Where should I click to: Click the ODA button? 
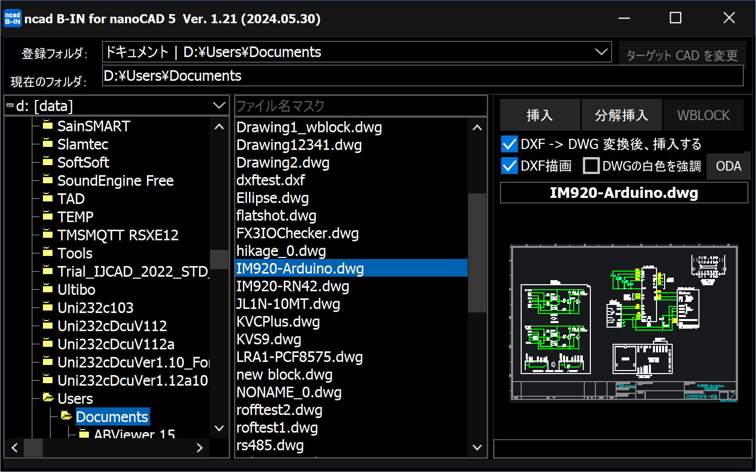click(728, 166)
